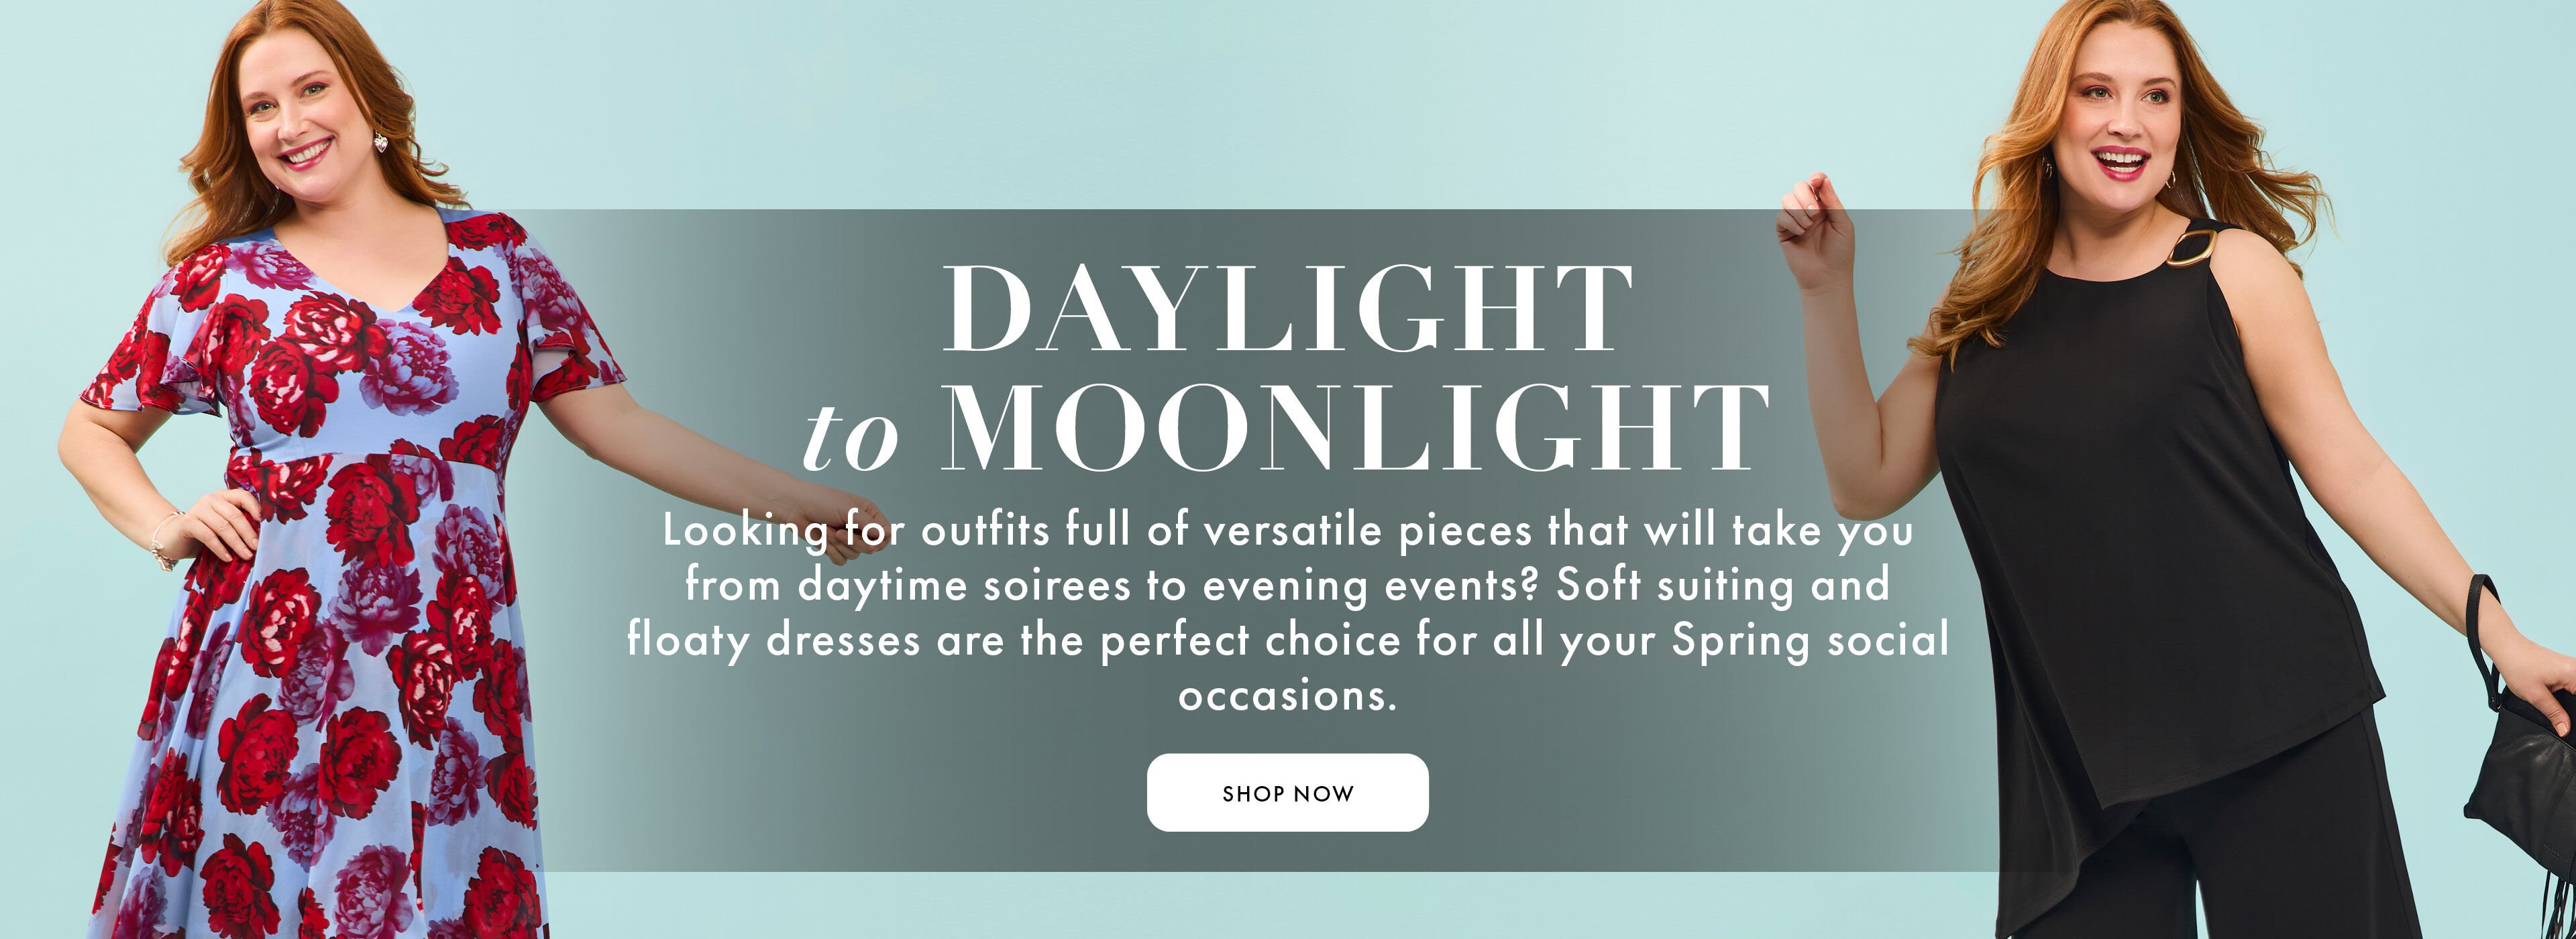
Task: Click the MOONLIGHT heading word
Action: click(x=1355, y=427)
